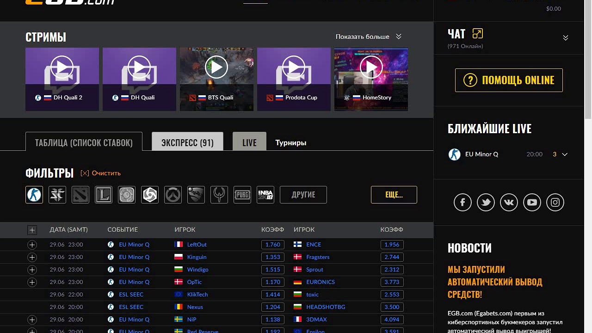Click the ЕЩЕ... button
This screenshot has width=592, height=333.
click(x=394, y=195)
